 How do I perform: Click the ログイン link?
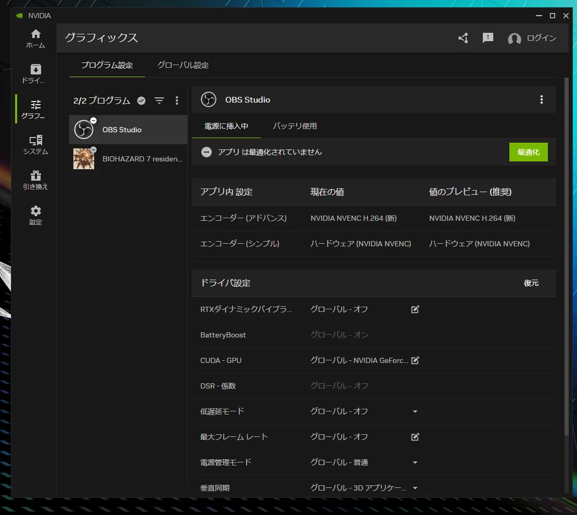pos(541,38)
